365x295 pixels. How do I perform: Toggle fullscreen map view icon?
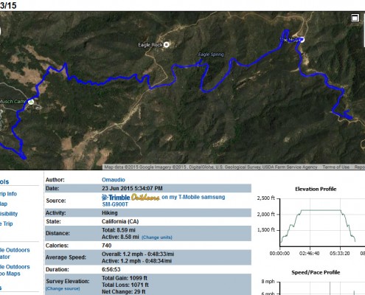355,18
